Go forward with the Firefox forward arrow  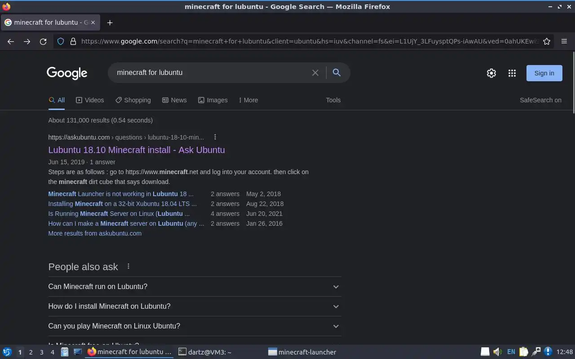tap(27, 41)
